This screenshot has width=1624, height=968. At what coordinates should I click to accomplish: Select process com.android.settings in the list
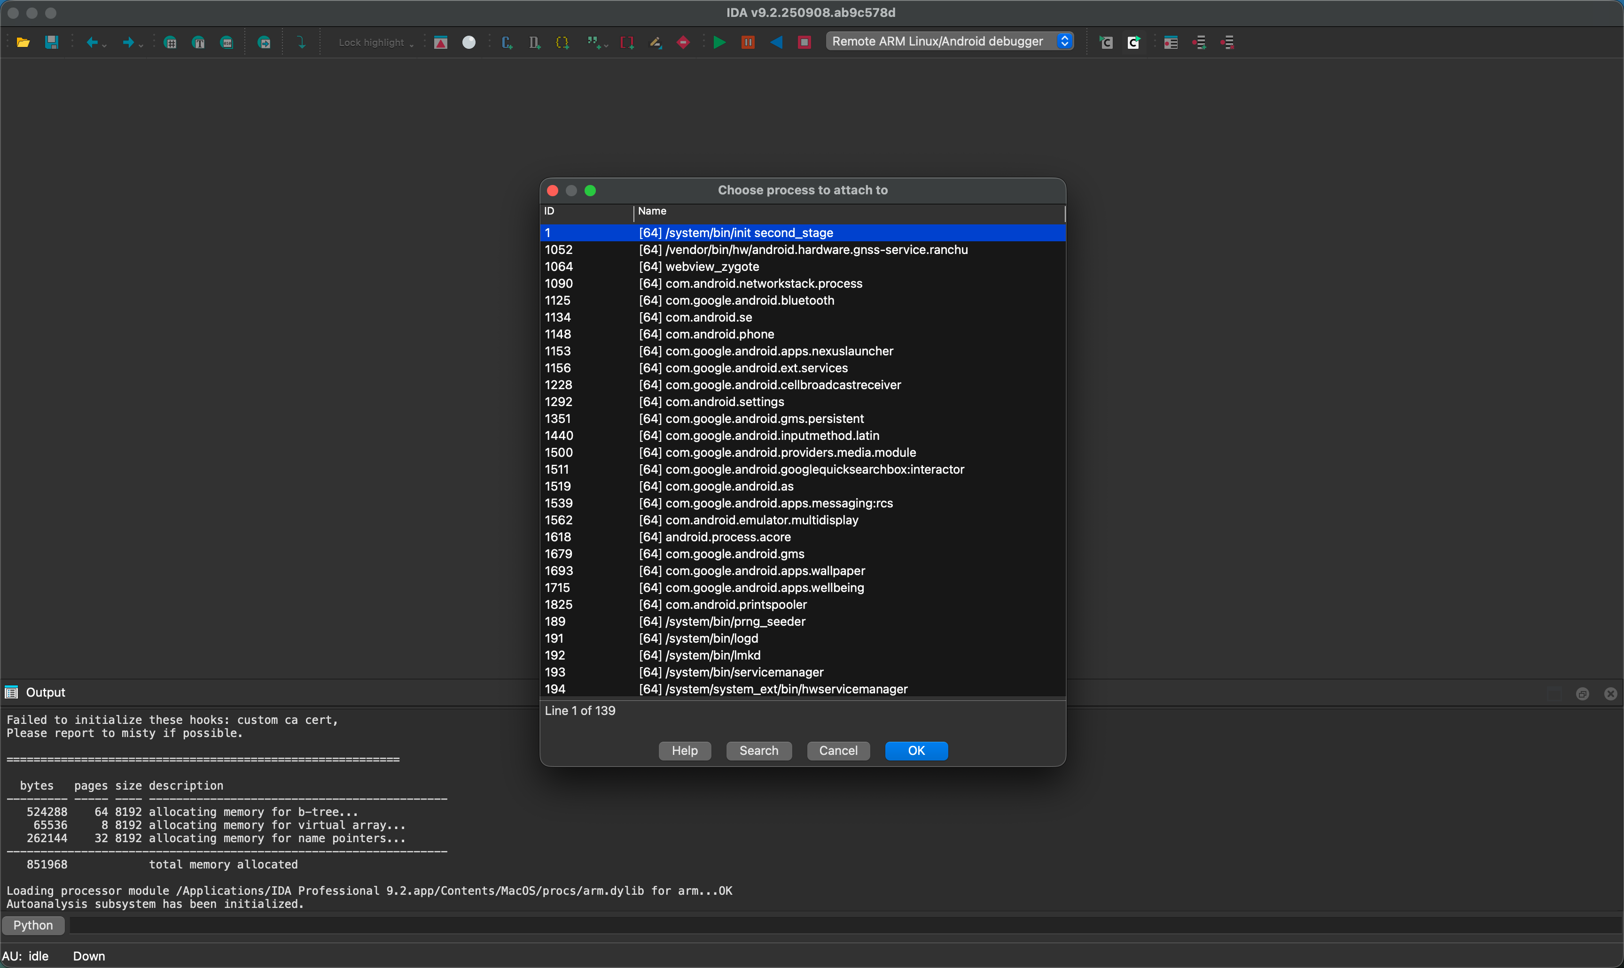pyautogui.click(x=725, y=402)
